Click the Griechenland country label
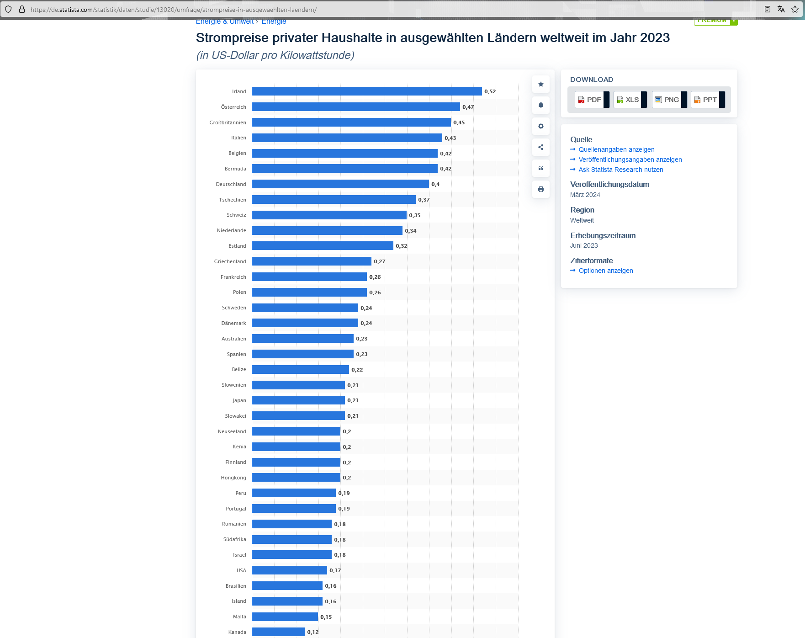Image resolution: width=805 pixels, height=638 pixels. tap(230, 261)
